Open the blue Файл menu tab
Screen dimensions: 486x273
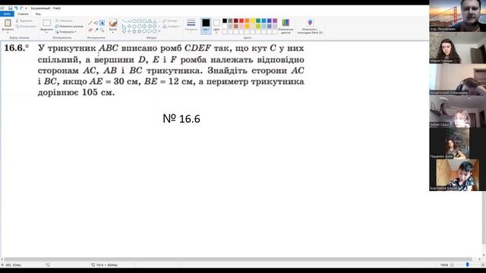(x=7, y=14)
